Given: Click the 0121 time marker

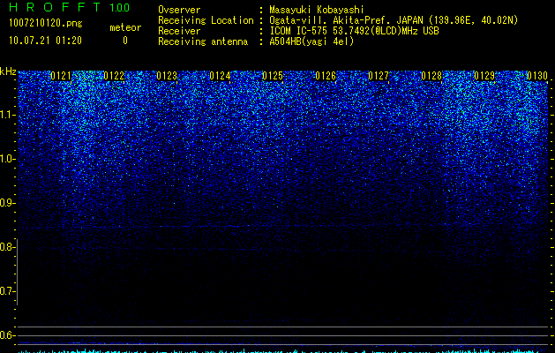Looking at the screenshot, I should coord(61,76).
